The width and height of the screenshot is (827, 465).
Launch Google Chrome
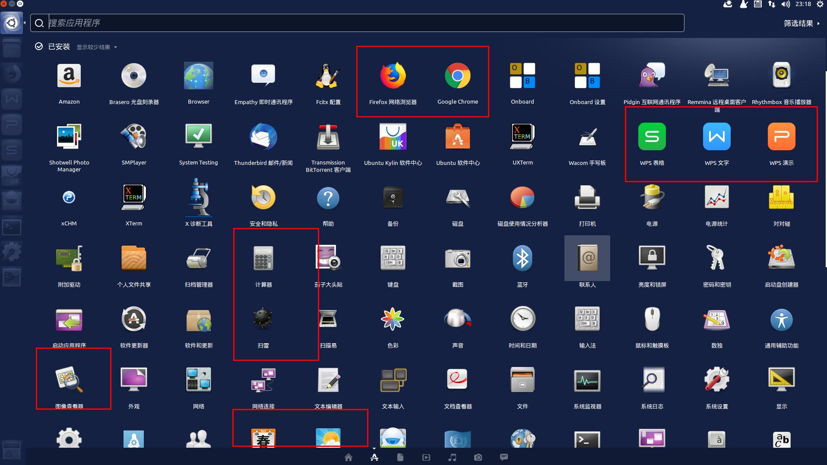[458, 76]
